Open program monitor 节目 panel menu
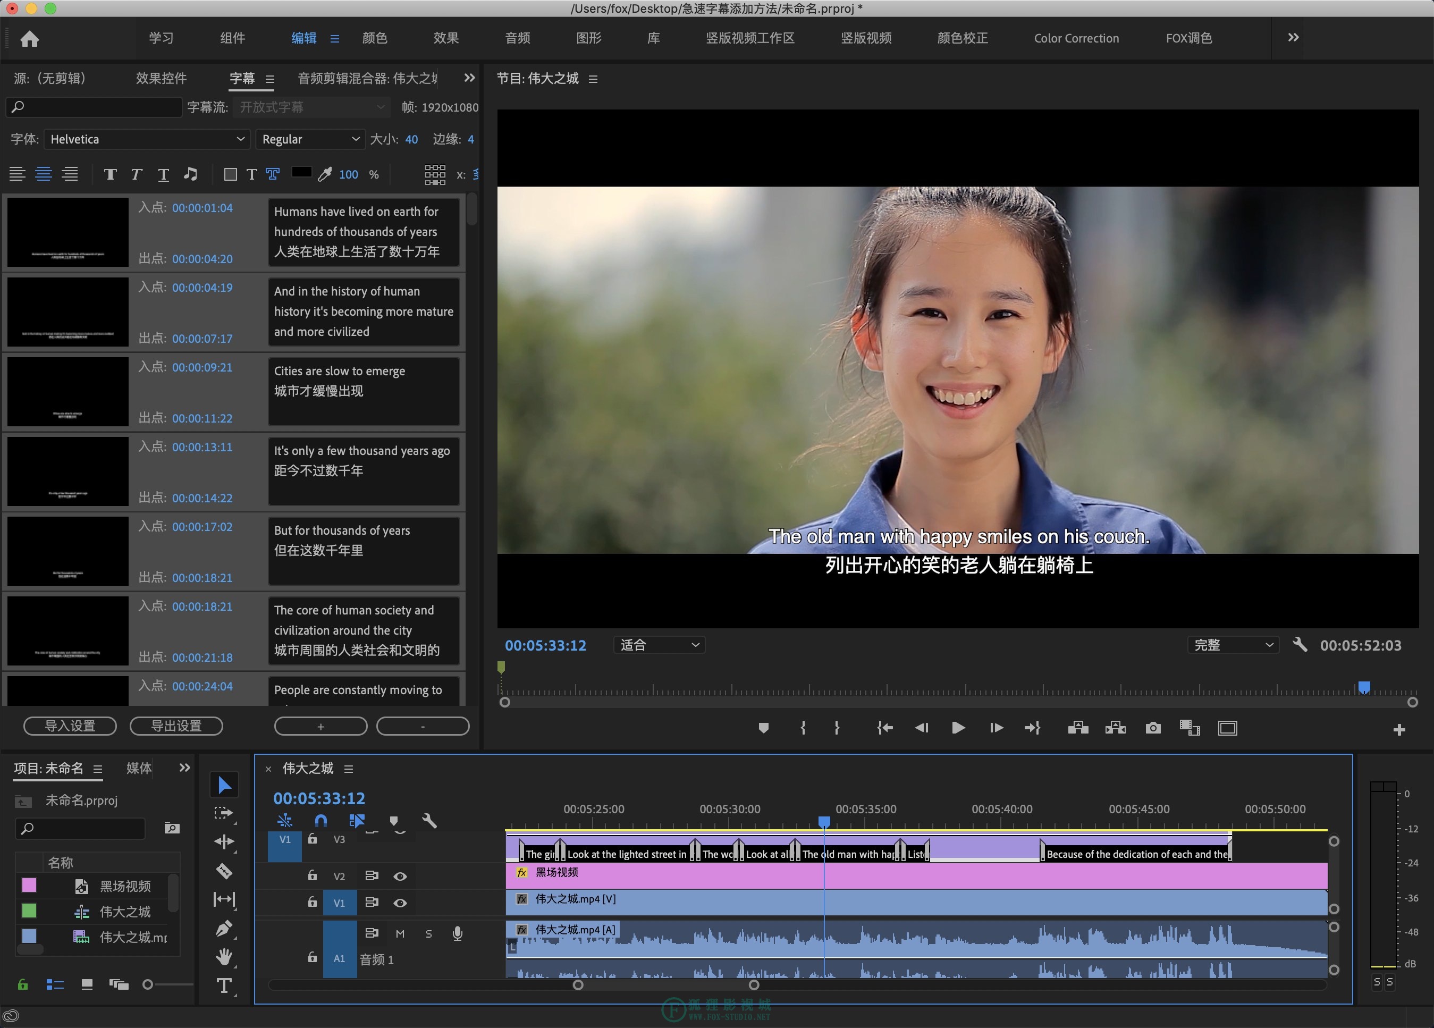The height and width of the screenshot is (1028, 1434). point(593,79)
